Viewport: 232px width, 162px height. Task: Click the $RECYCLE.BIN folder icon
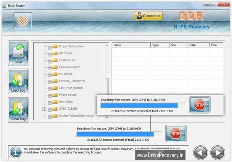coord(55,109)
